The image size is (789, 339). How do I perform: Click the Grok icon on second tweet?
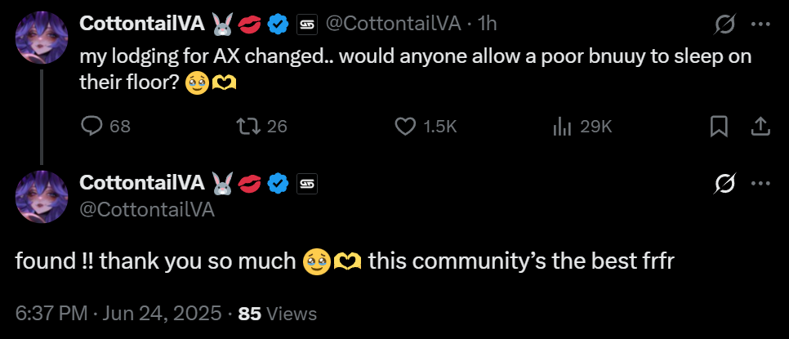point(724,185)
